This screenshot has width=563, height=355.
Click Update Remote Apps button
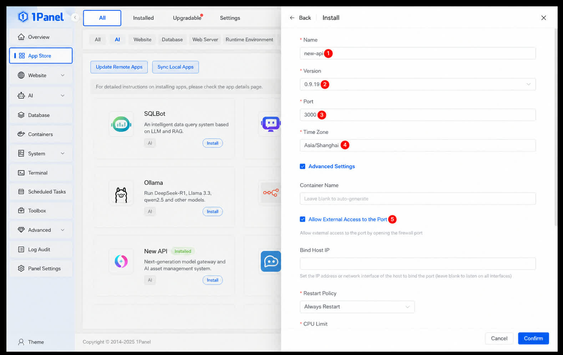(119, 67)
